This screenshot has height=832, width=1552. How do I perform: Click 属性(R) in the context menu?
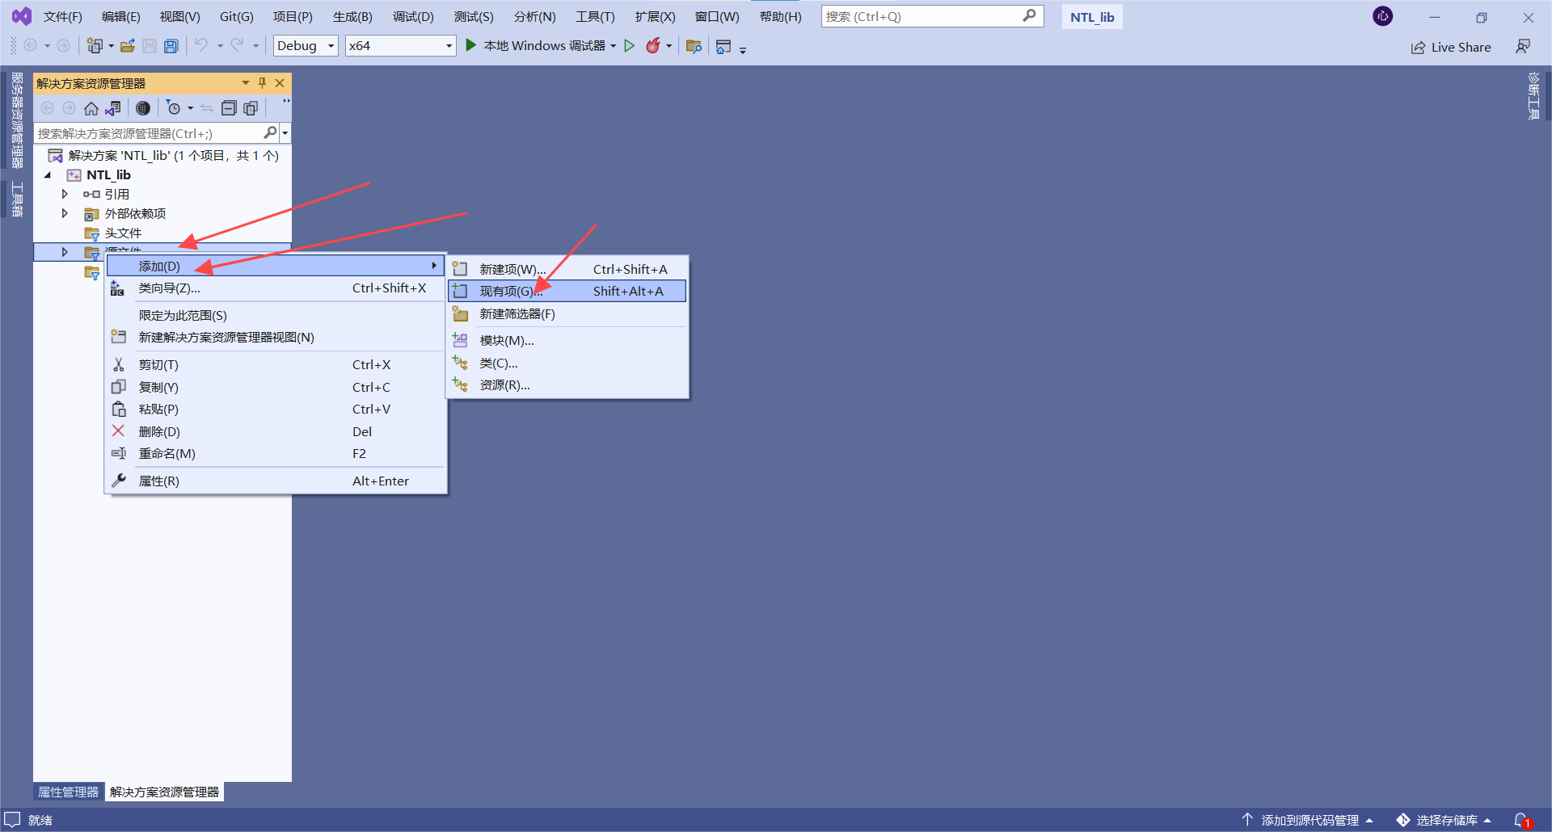coord(276,481)
